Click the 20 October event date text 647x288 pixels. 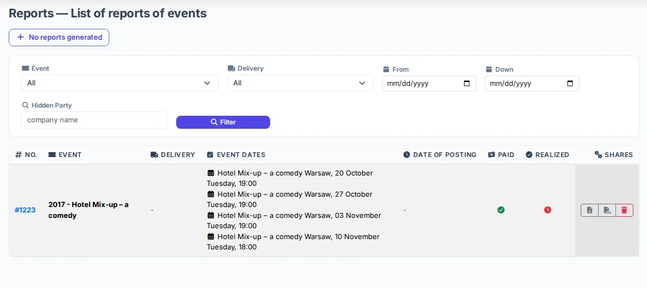290,178
